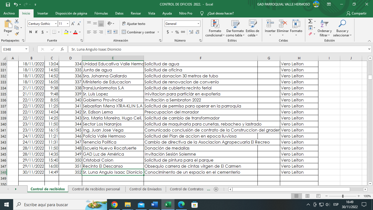Click the AutoSum sigma icon
Image resolution: width=373 pixels, height=210 pixels.
coord(310,21)
